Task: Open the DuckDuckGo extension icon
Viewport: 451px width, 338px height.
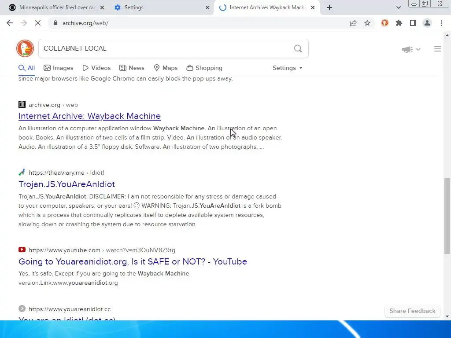Action: click(x=385, y=23)
